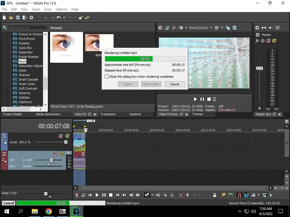Image resolution: width=290 pixels, height=217 pixels.
Task: Select the Zoom Edit tool magnifier
Action: (x=171, y=195)
